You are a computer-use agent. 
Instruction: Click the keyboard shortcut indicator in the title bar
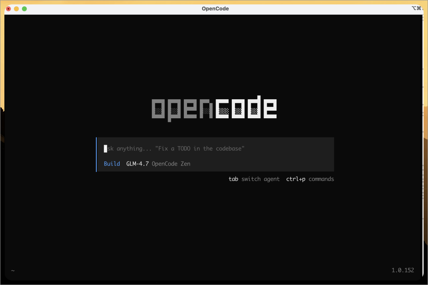coord(417,8)
